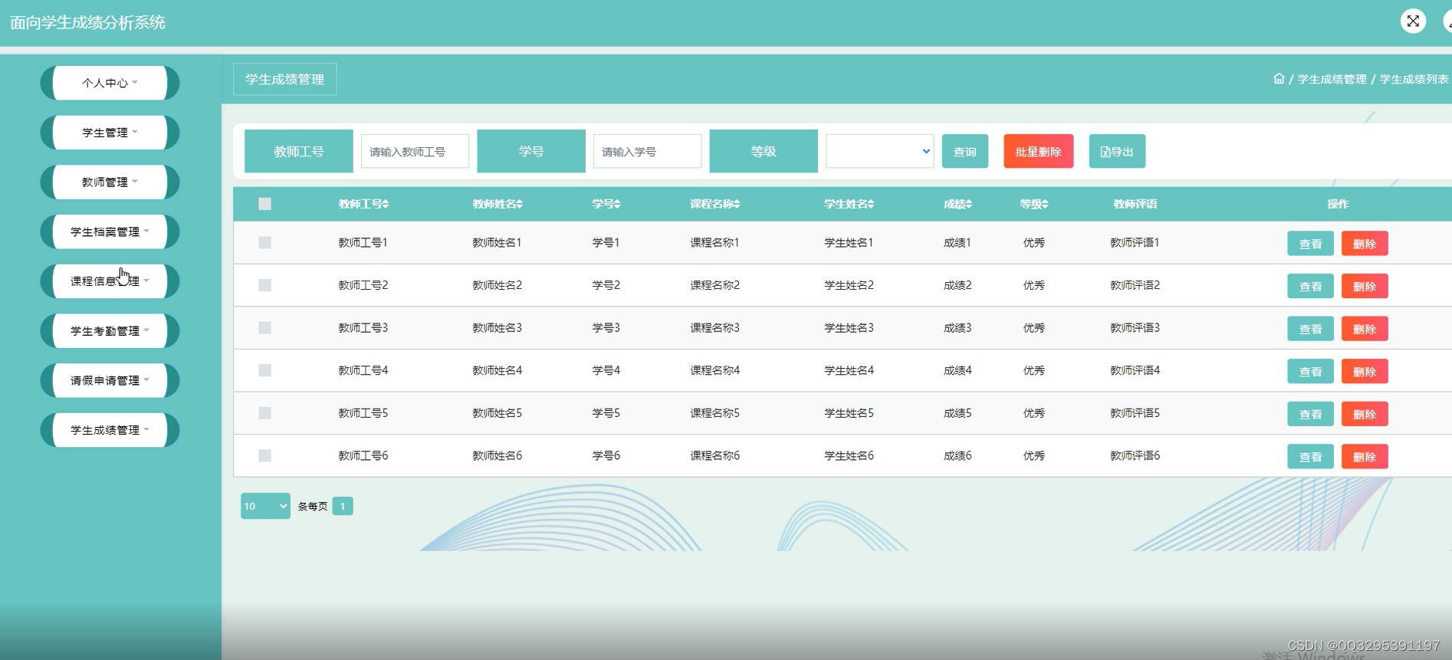Click the 面向学生成绩分析系统 header title
The image size is (1452, 660).
[87, 22]
